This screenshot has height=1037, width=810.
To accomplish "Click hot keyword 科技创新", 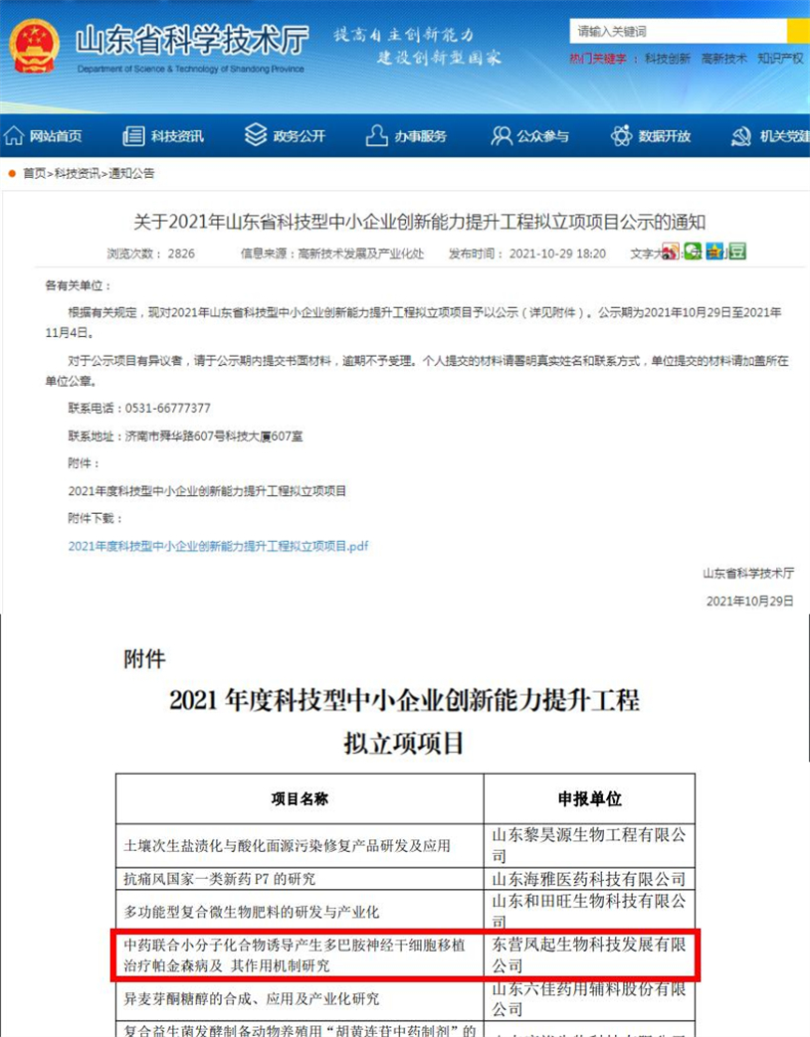I will click(x=668, y=59).
